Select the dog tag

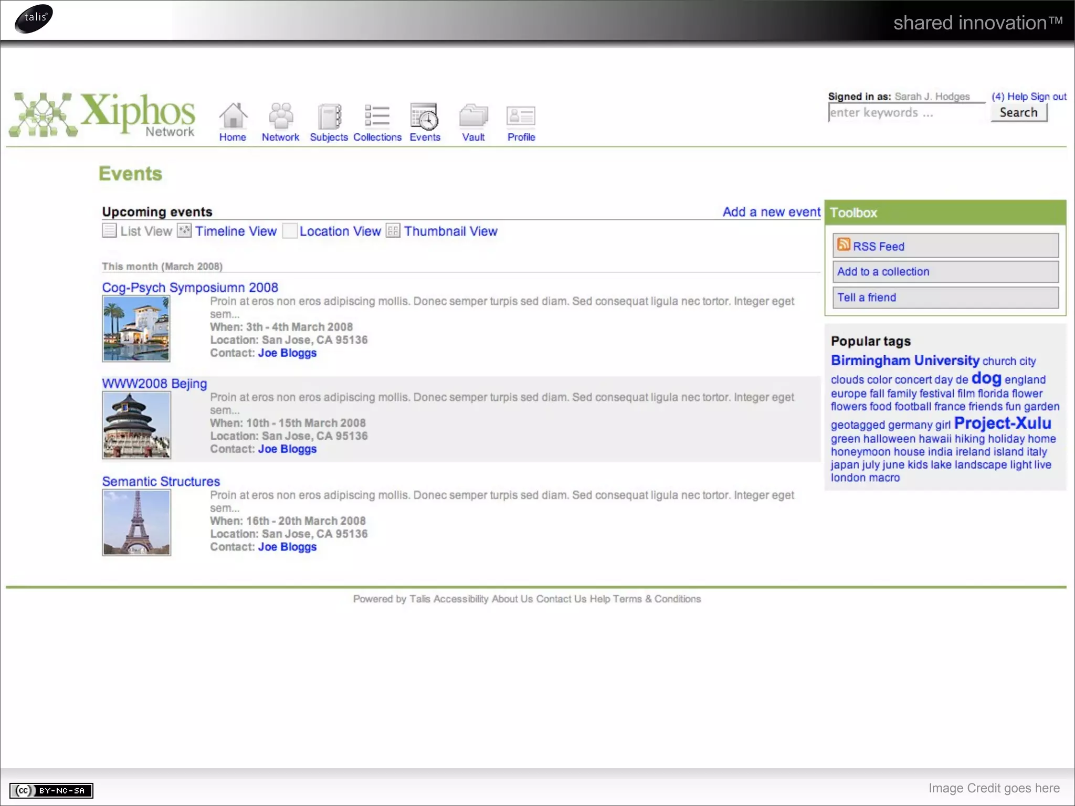[986, 378]
